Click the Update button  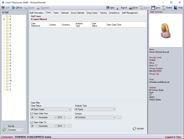coord(138,129)
